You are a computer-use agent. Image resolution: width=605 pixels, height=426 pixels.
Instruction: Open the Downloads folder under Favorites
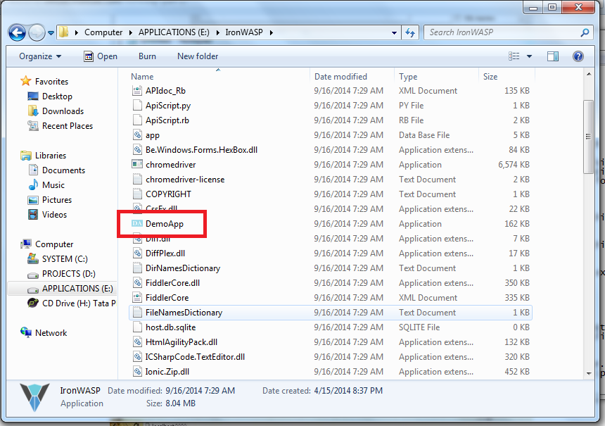click(61, 111)
